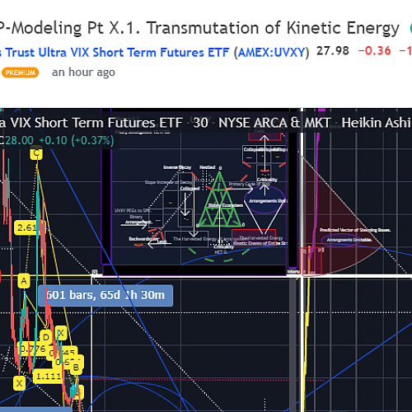Click the lower-left yellow X point label

(x=19, y=383)
